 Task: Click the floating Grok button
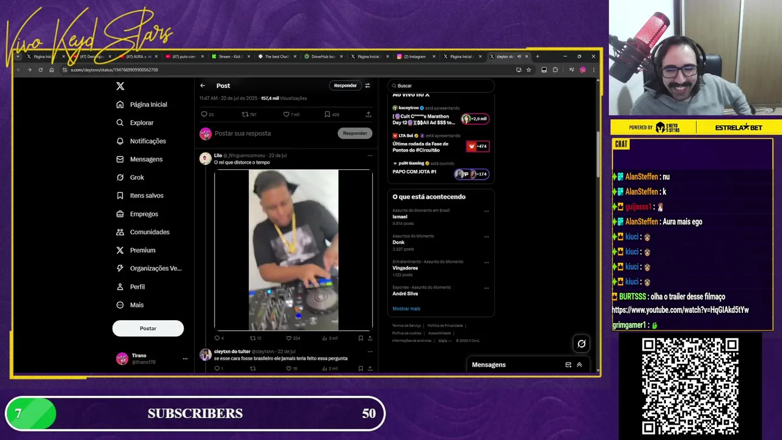click(x=582, y=344)
